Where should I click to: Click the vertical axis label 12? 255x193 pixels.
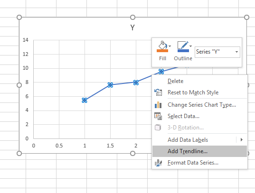pyautogui.click(x=26, y=54)
